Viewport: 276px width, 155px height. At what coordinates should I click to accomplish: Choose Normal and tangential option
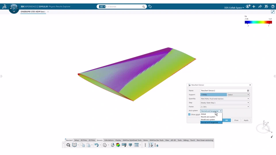(x=211, y=122)
